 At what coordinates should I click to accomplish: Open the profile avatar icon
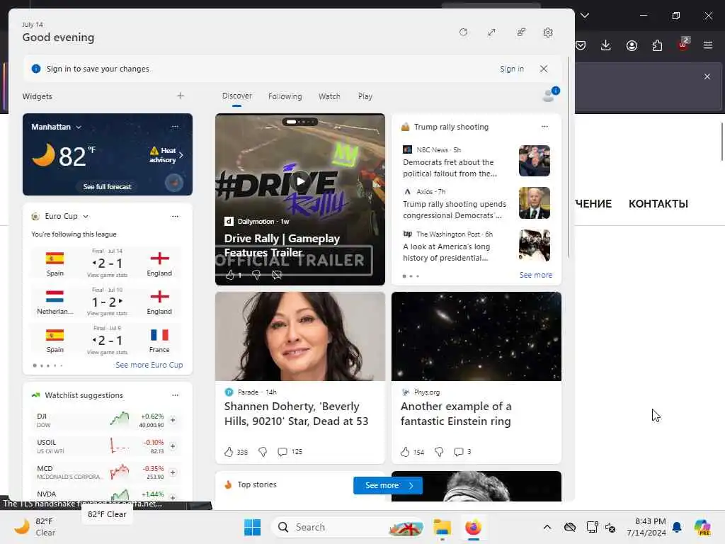click(x=549, y=94)
